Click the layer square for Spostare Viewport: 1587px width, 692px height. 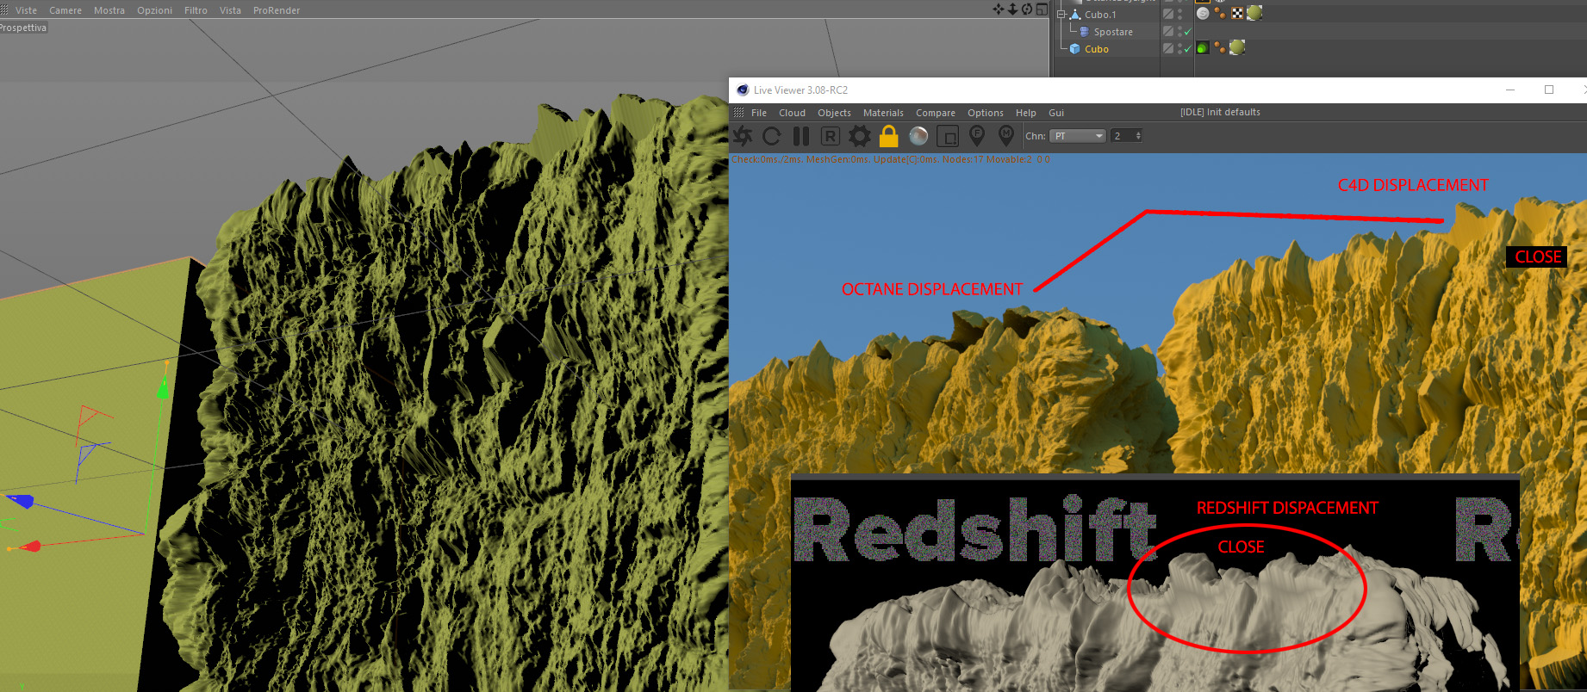point(1168,31)
